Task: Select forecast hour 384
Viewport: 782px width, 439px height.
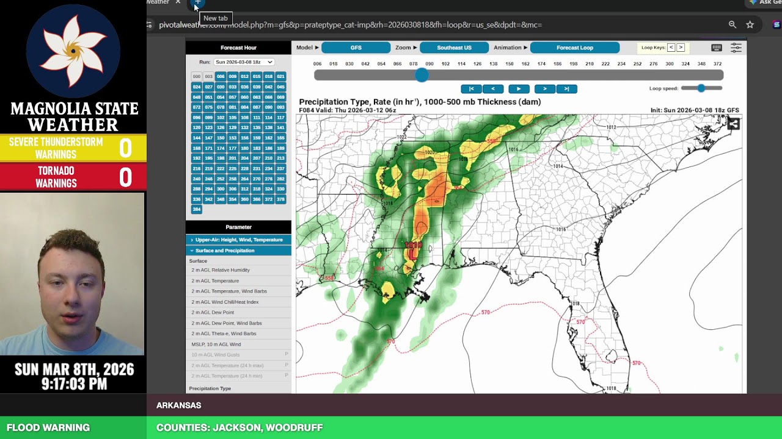Action: (197, 209)
